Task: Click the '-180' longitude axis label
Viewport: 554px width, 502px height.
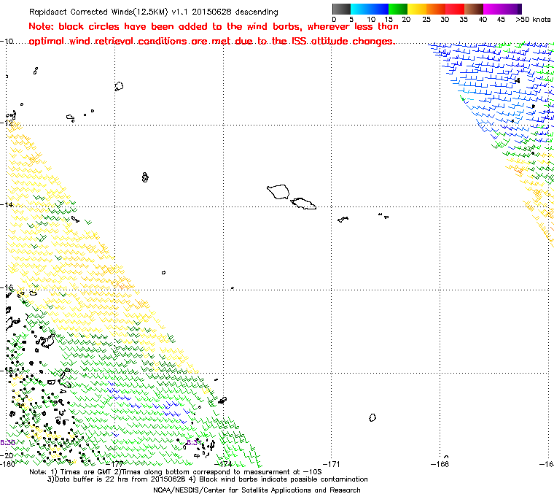Action: (8, 464)
